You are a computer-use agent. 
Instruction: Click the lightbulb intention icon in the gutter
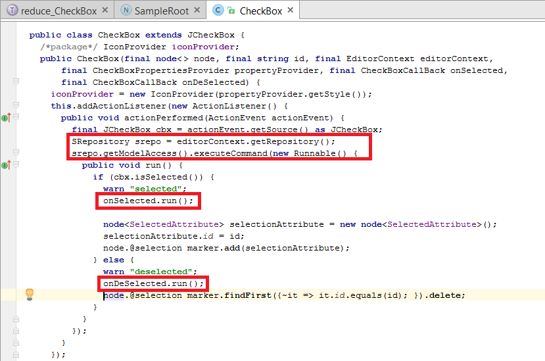pos(29,294)
